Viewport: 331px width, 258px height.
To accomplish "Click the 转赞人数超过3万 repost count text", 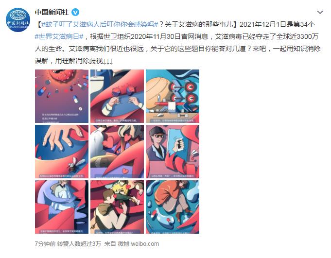I will point(79,244).
